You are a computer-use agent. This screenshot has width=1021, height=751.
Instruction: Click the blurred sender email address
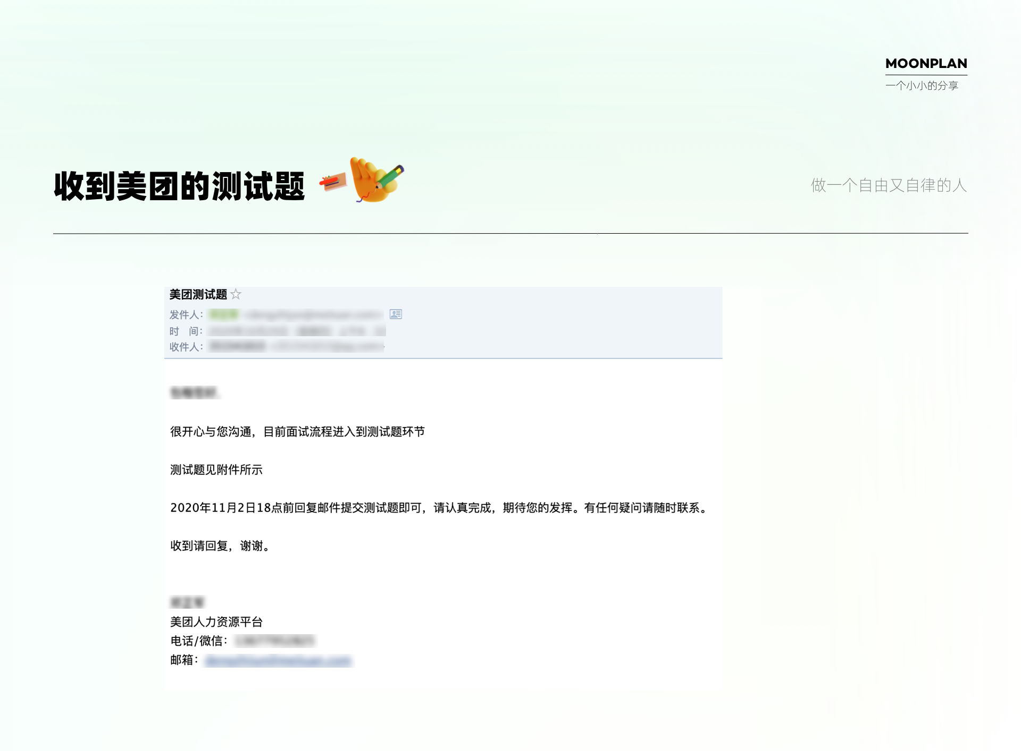coord(314,315)
